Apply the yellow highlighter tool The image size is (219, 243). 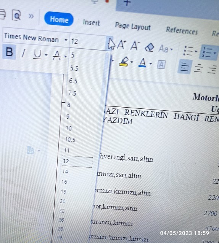point(124,62)
